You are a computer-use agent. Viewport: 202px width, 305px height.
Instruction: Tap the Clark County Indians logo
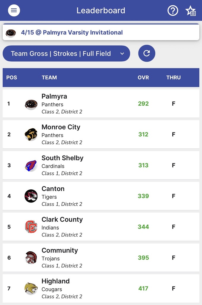(x=31, y=227)
